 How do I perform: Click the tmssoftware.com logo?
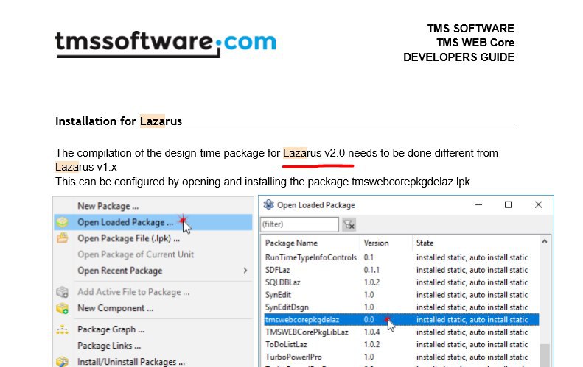[x=166, y=43]
